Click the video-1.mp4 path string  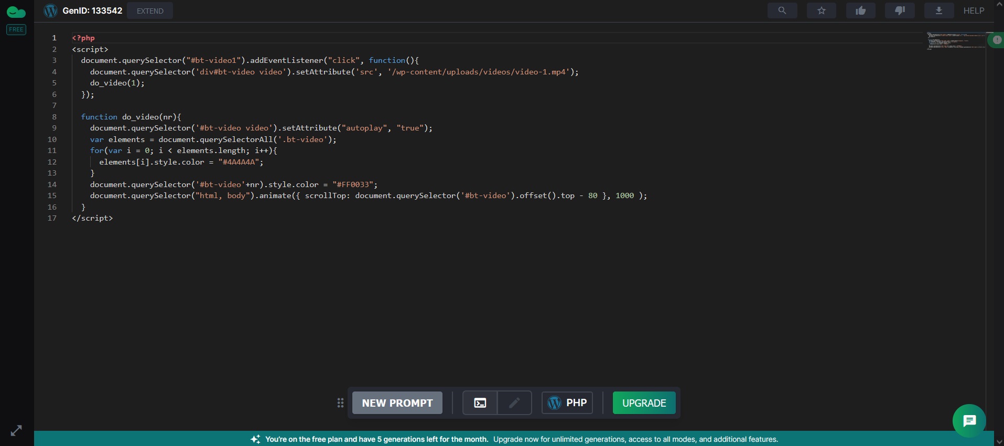479,72
